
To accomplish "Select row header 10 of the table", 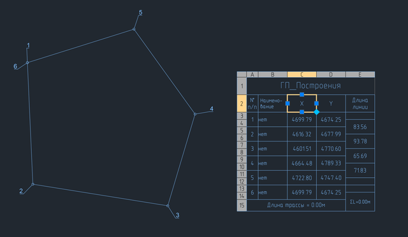I will coord(242,167).
